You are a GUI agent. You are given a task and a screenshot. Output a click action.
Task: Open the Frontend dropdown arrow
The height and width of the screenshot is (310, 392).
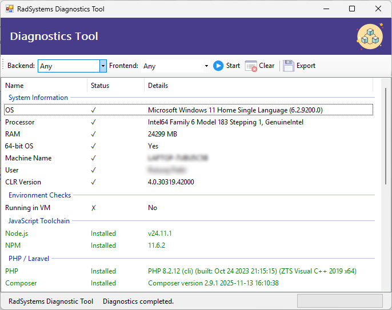coord(206,66)
